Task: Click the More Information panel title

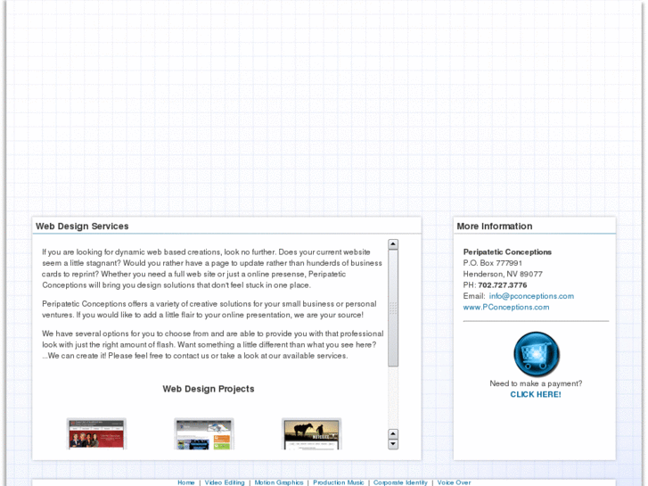Action: click(495, 227)
